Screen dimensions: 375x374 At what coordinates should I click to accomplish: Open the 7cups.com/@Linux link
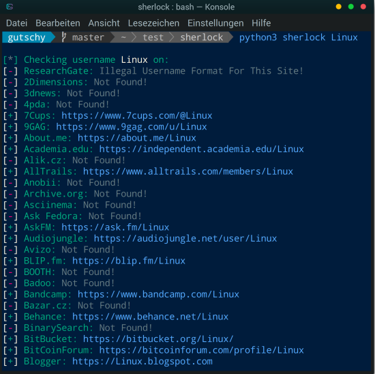[137, 116]
